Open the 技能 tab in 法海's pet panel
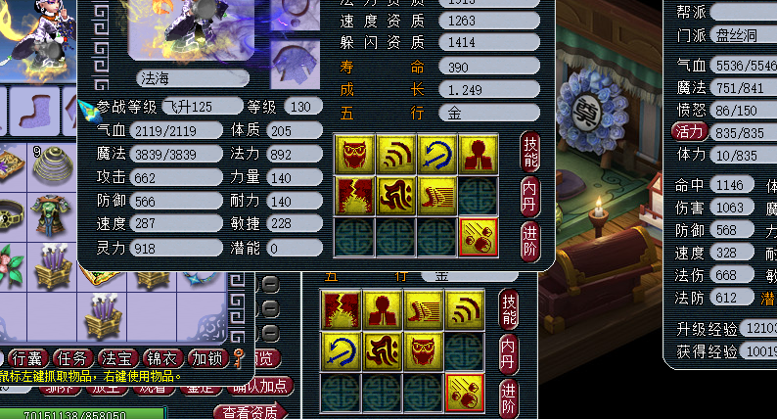Viewport: 777px width, 419px height. point(529,152)
